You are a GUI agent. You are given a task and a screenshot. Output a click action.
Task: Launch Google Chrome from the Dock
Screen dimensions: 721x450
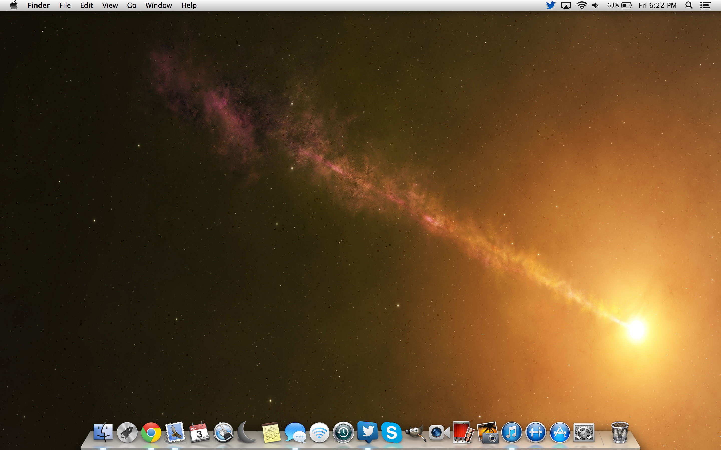151,432
